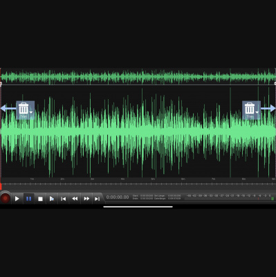
Task: Click the 1m mark on timeline ruler
Action: click(x=32, y=179)
